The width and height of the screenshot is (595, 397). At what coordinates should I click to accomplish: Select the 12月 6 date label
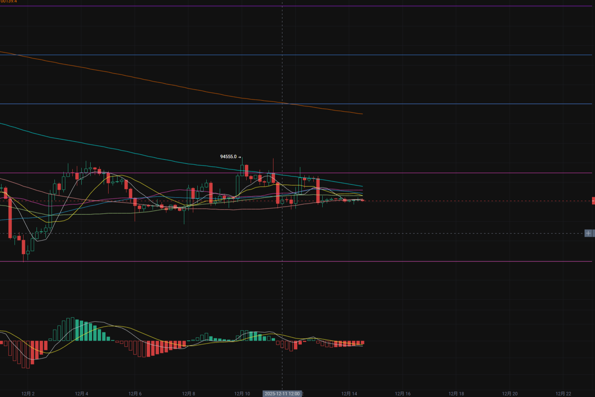pos(135,394)
